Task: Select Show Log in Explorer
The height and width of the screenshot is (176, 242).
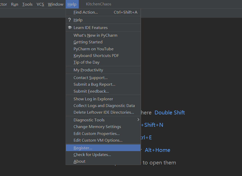Action: coord(103,99)
